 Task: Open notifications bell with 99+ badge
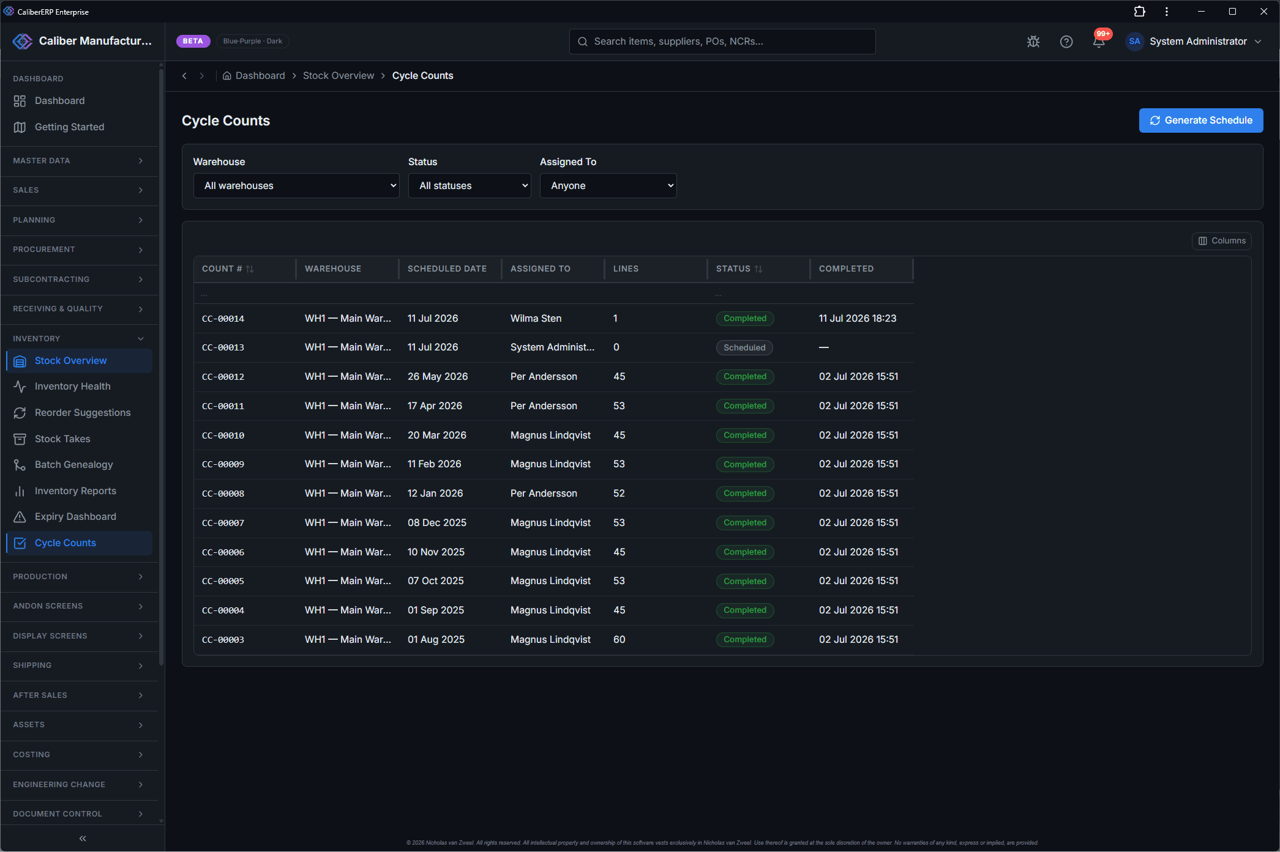[1099, 41]
